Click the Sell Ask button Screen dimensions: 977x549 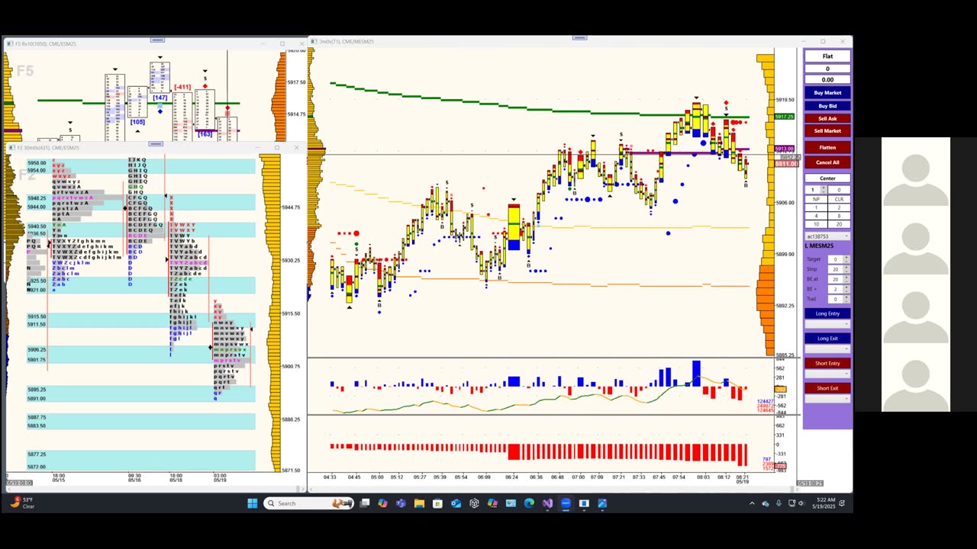(x=827, y=118)
